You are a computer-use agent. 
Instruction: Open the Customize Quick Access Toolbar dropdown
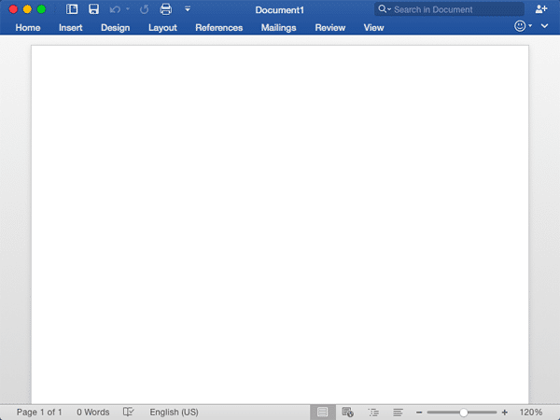pyautogui.click(x=188, y=9)
